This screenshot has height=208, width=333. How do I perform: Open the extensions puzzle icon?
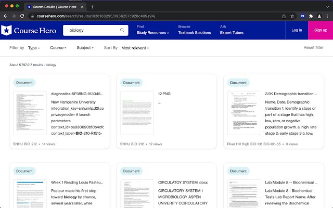click(x=311, y=16)
